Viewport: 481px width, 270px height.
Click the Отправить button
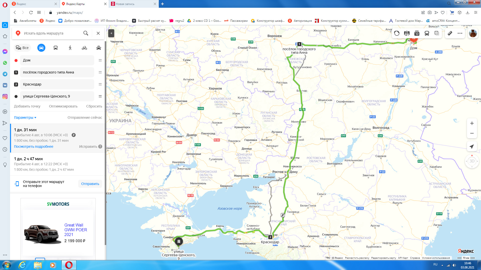[90, 184]
